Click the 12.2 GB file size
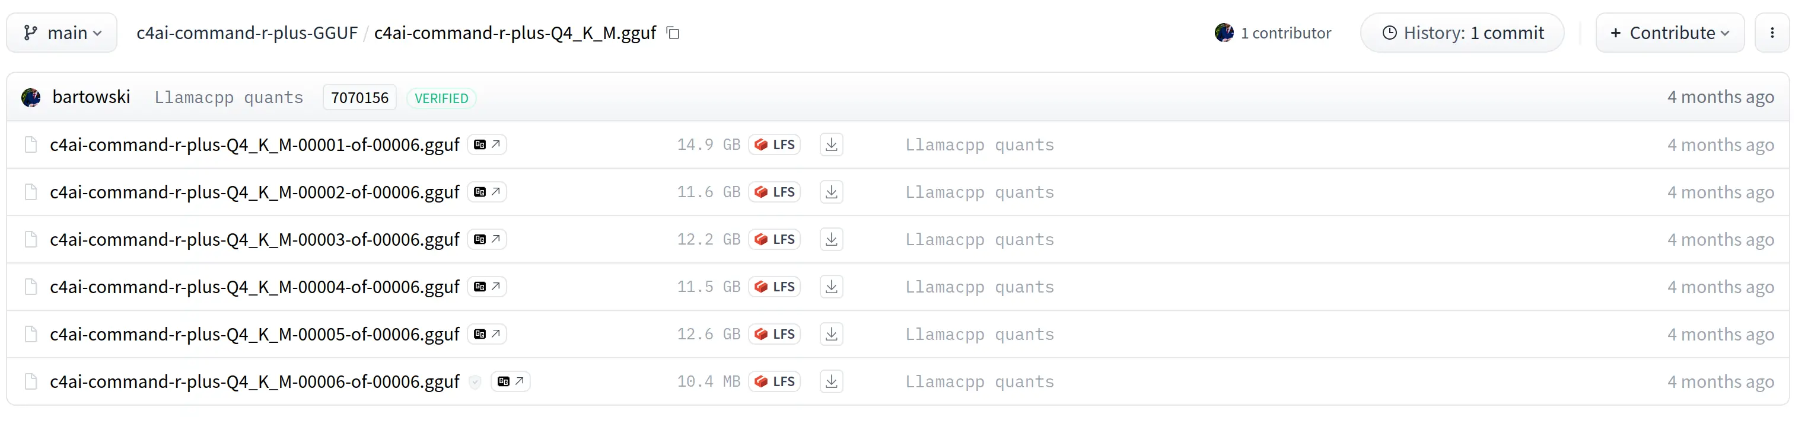This screenshot has height=424, width=1808. pyautogui.click(x=709, y=240)
